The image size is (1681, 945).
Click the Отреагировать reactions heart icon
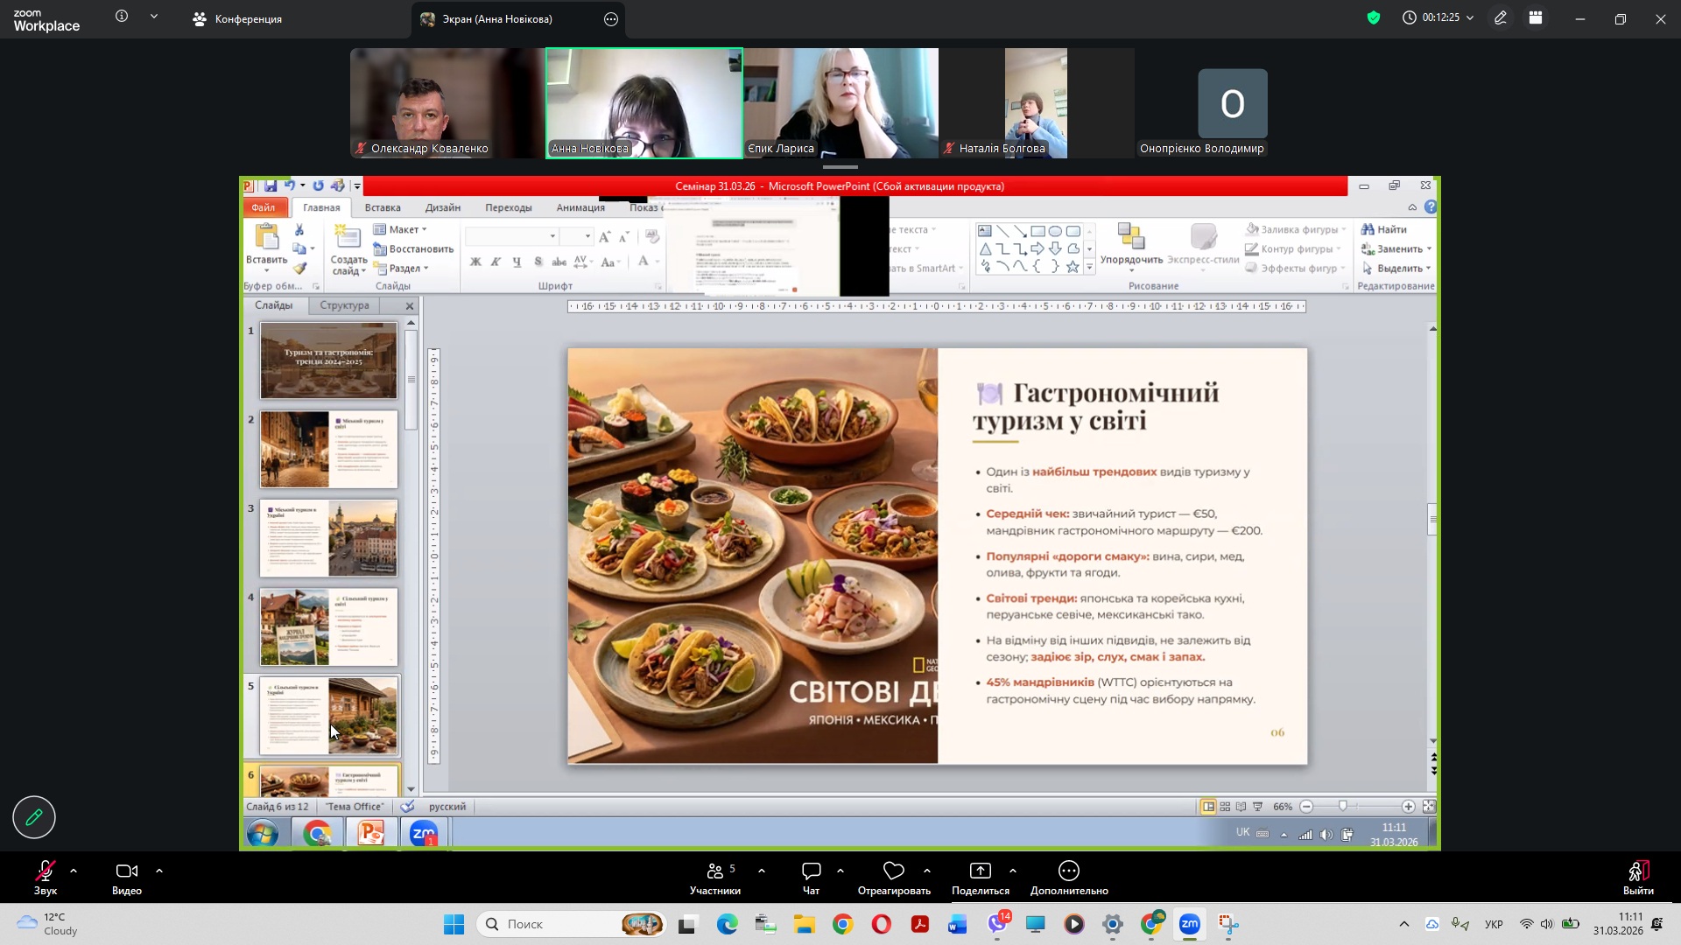(x=893, y=871)
